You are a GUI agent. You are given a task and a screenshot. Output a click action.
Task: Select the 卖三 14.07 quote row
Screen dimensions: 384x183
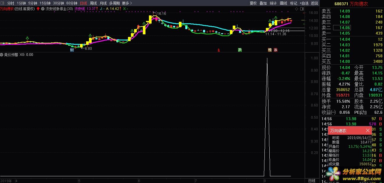(x=352, y=22)
